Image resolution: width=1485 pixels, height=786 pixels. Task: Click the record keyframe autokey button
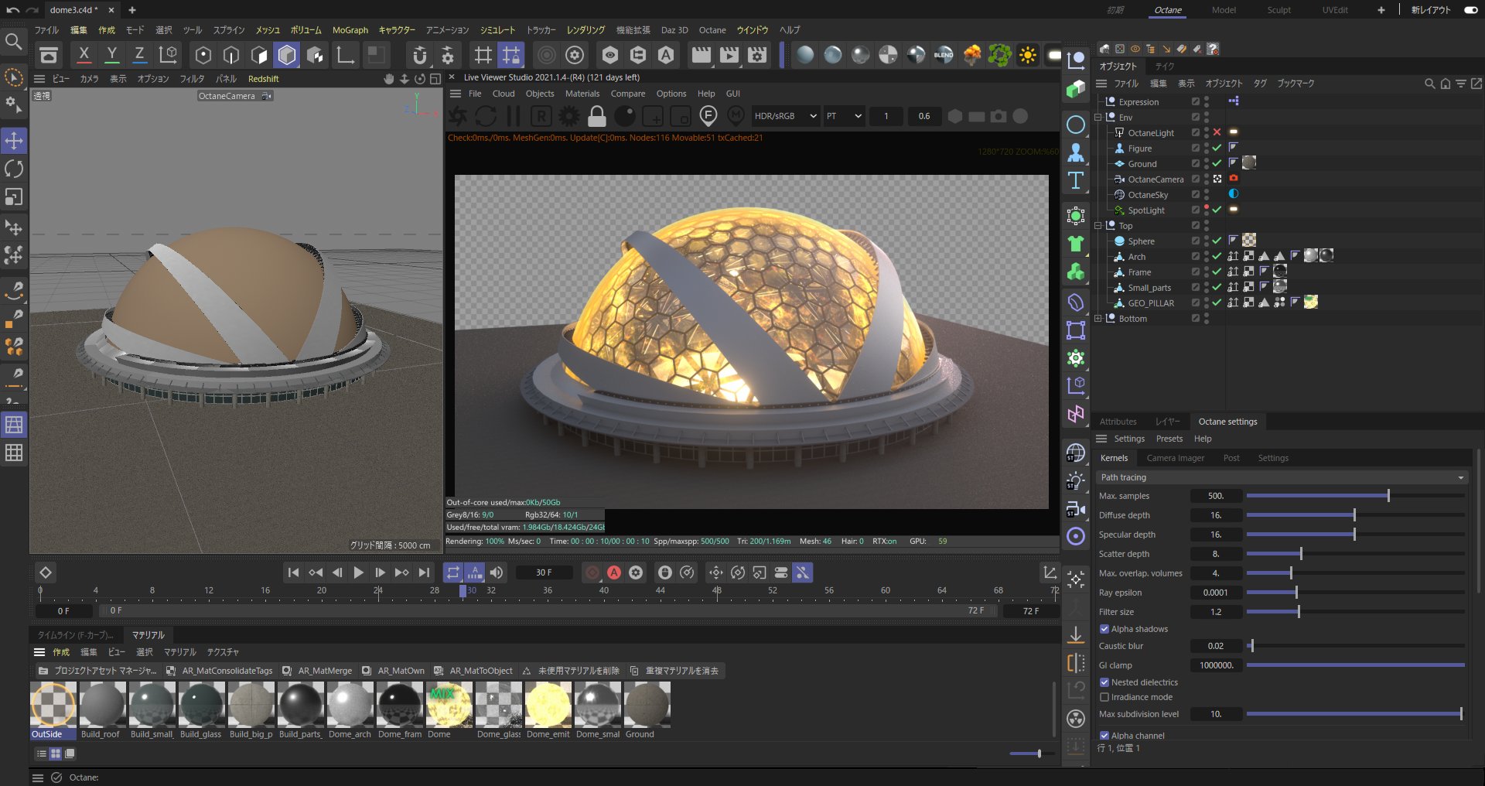click(x=613, y=572)
